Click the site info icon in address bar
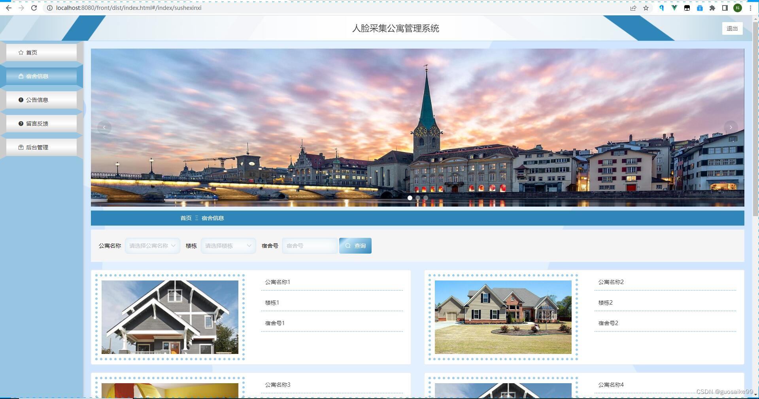This screenshot has height=399, width=759. click(50, 8)
